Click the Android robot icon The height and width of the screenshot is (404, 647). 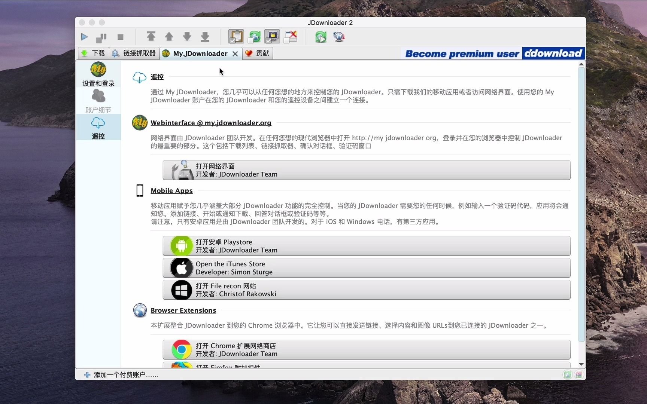[x=181, y=246]
